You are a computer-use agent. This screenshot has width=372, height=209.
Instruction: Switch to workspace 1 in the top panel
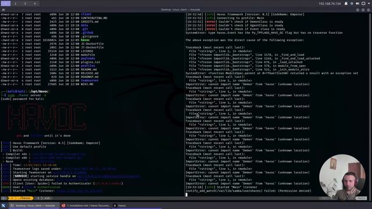click(5, 3)
